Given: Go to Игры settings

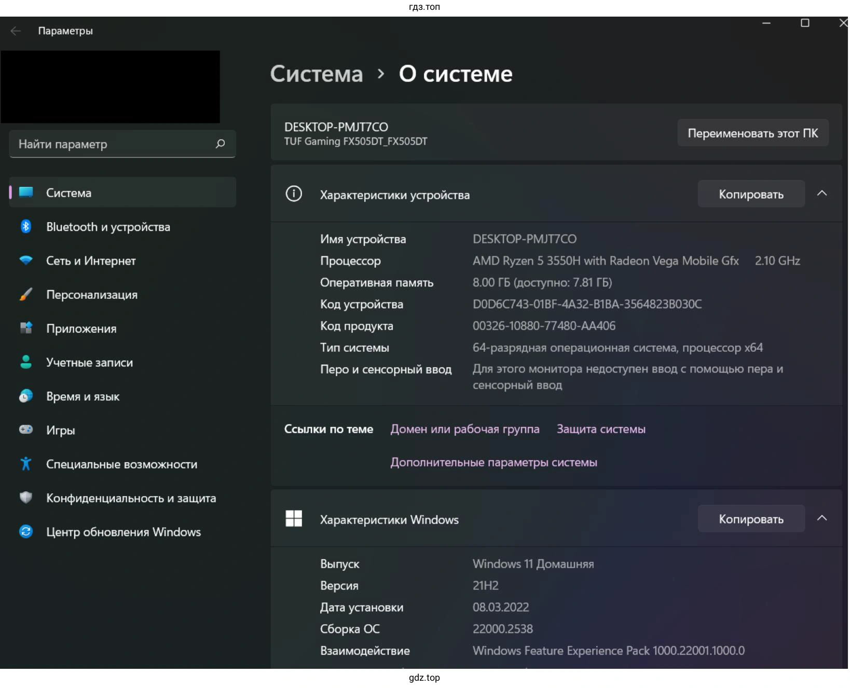Looking at the screenshot, I should (122, 430).
